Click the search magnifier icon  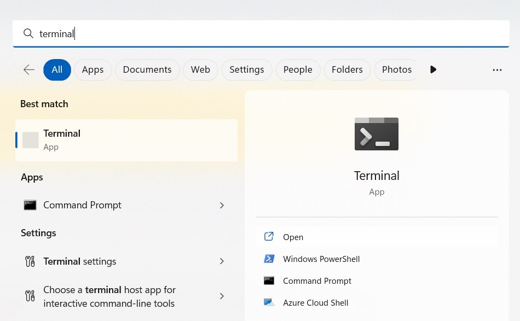click(x=28, y=33)
